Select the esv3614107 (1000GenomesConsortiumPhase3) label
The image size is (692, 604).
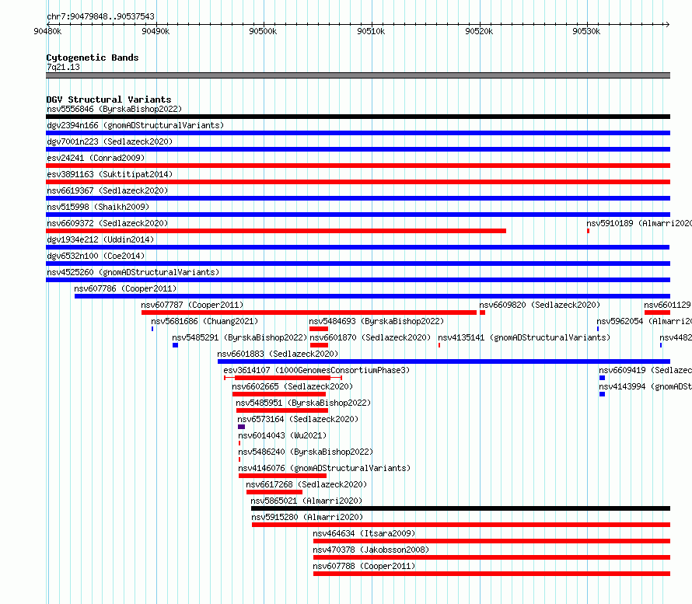coord(316,370)
